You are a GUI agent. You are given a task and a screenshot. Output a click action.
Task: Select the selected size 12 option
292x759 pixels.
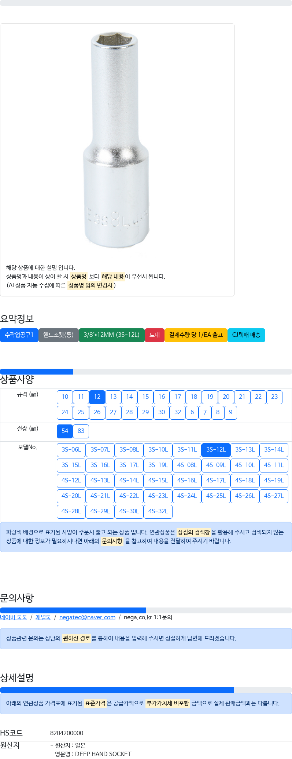97,397
